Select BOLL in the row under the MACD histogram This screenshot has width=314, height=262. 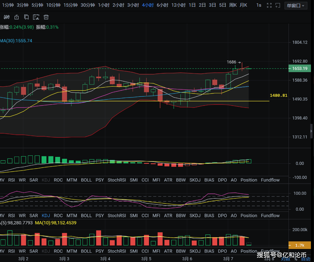click(86, 180)
